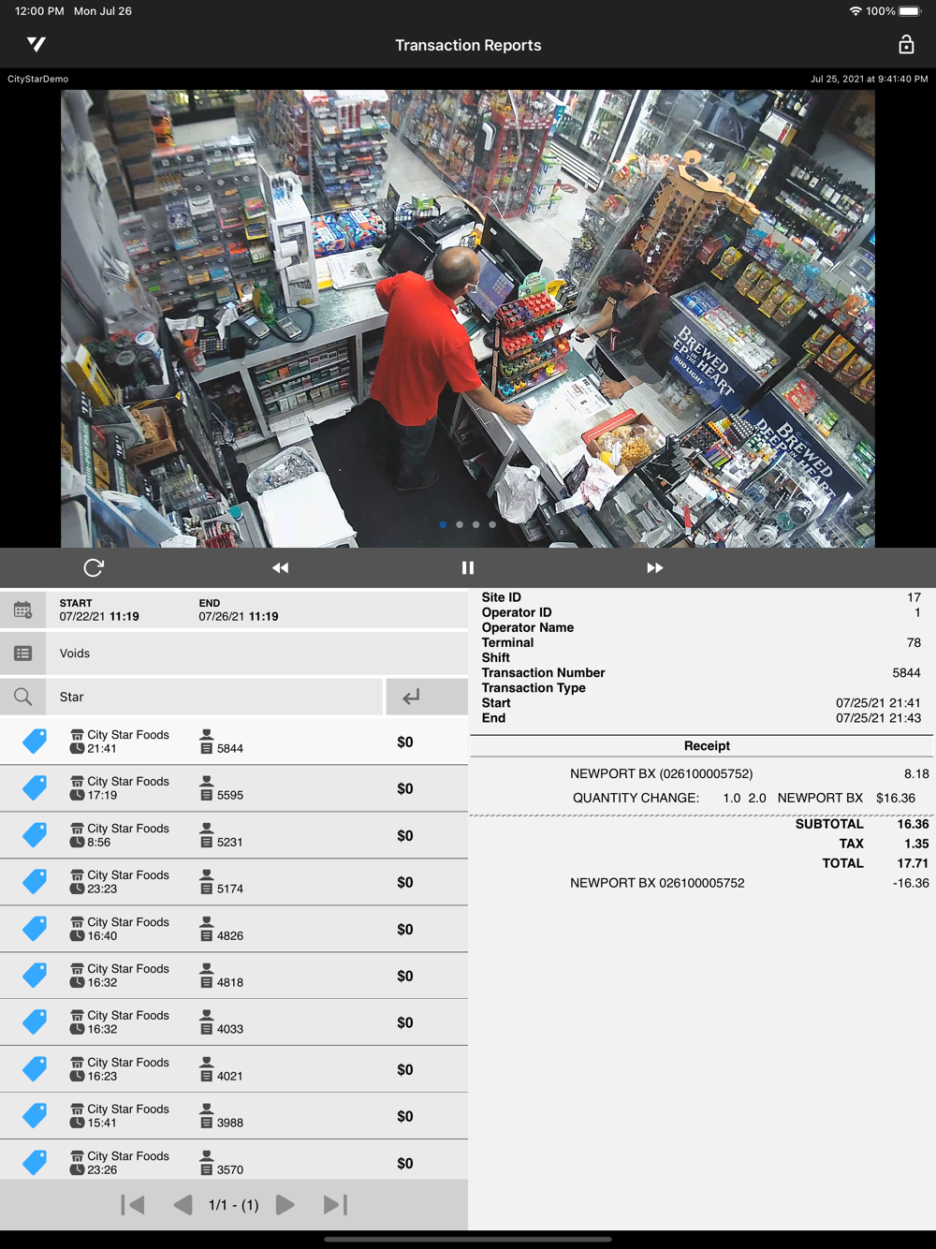Open the Voids report type selector
This screenshot has width=936, height=1249.
click(x=257, y=654)
